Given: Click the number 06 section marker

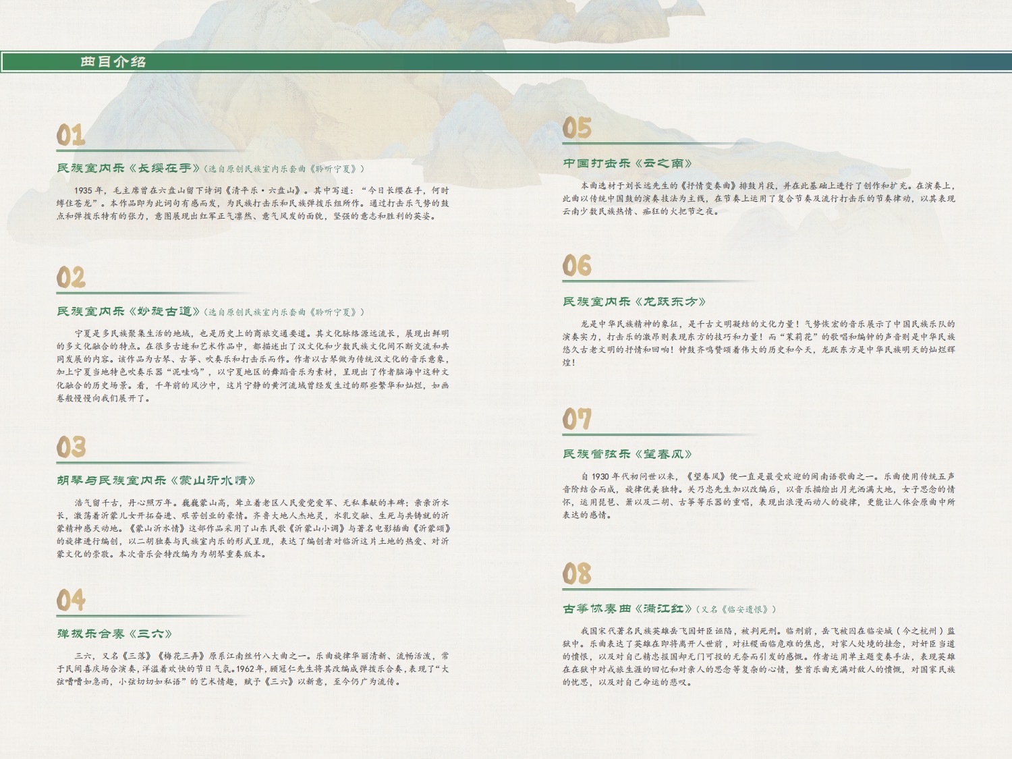Looking at the screenshot, I should (x=577, y=266).
